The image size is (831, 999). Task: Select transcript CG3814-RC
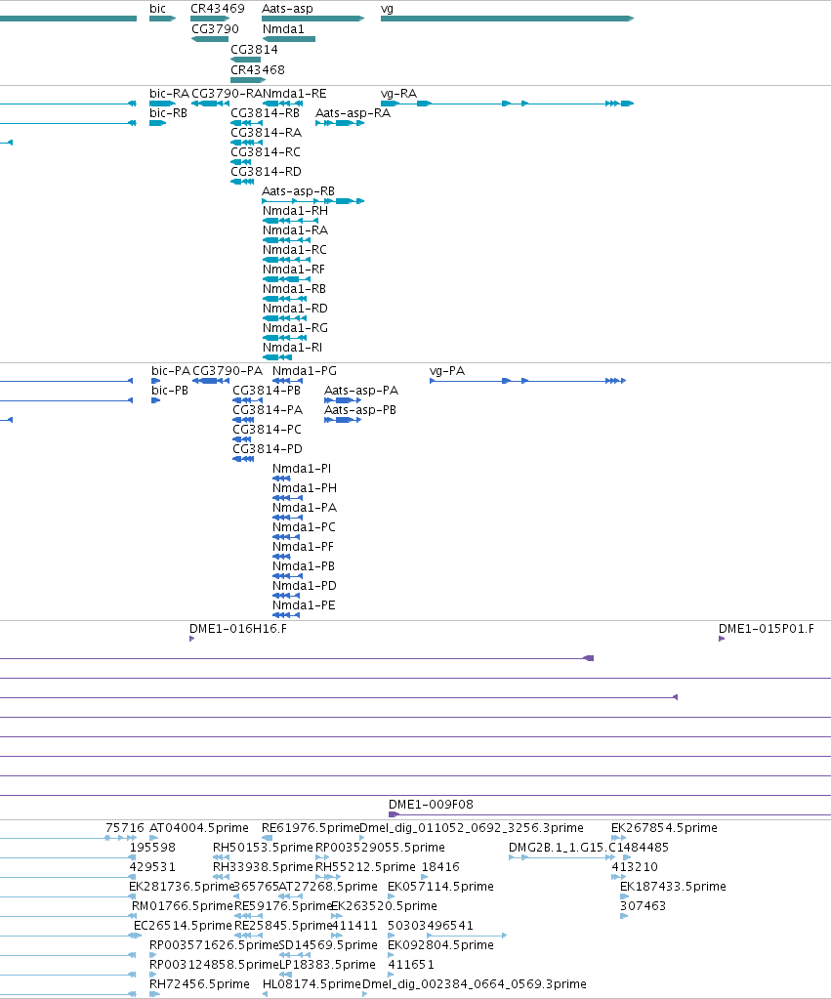point(241,162)
